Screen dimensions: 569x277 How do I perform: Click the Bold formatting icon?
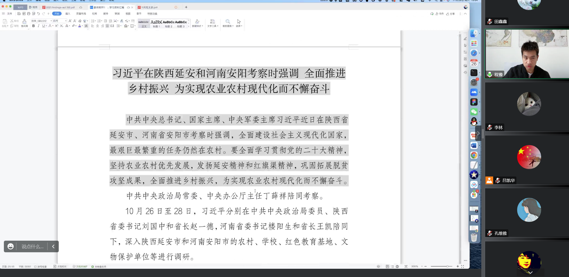click(34, 26)
